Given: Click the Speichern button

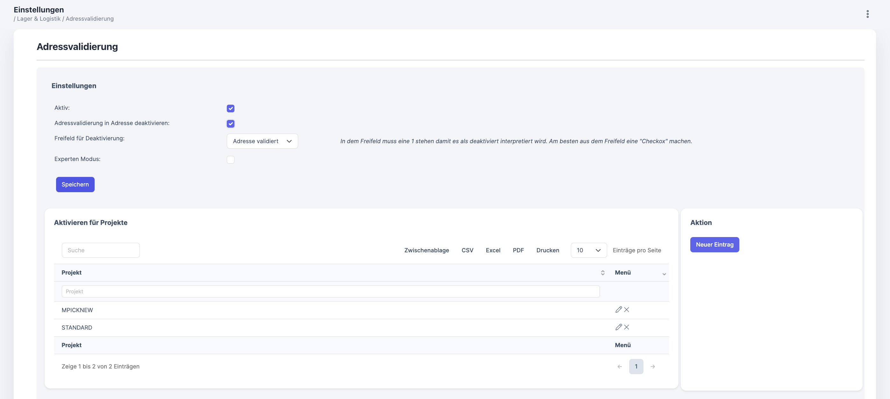Looking at the screenshot, I should coord(75,184).
